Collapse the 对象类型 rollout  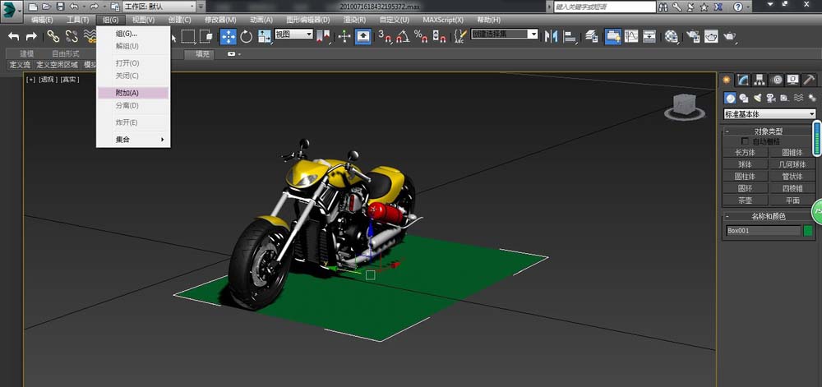pyautogui.click(x=768, y=131)
